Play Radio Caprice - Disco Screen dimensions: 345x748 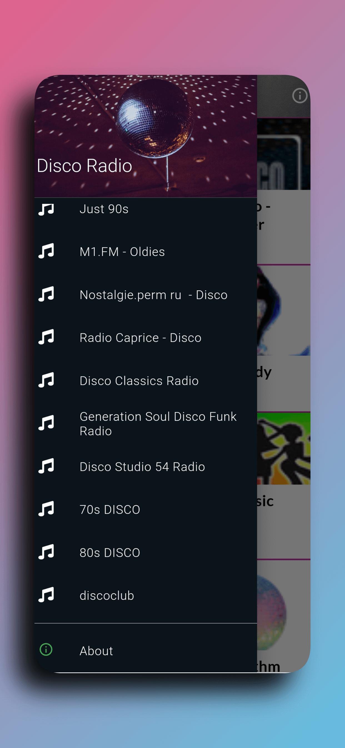coord(146,338)
